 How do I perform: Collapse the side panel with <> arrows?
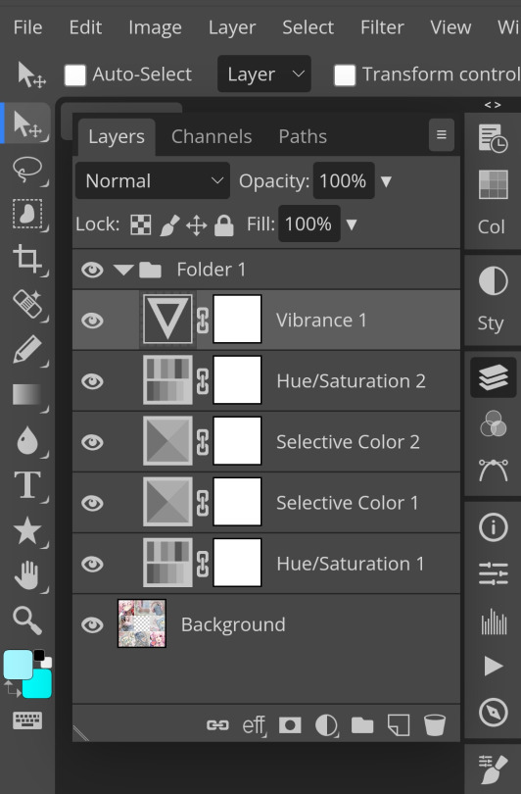[493, 105]
